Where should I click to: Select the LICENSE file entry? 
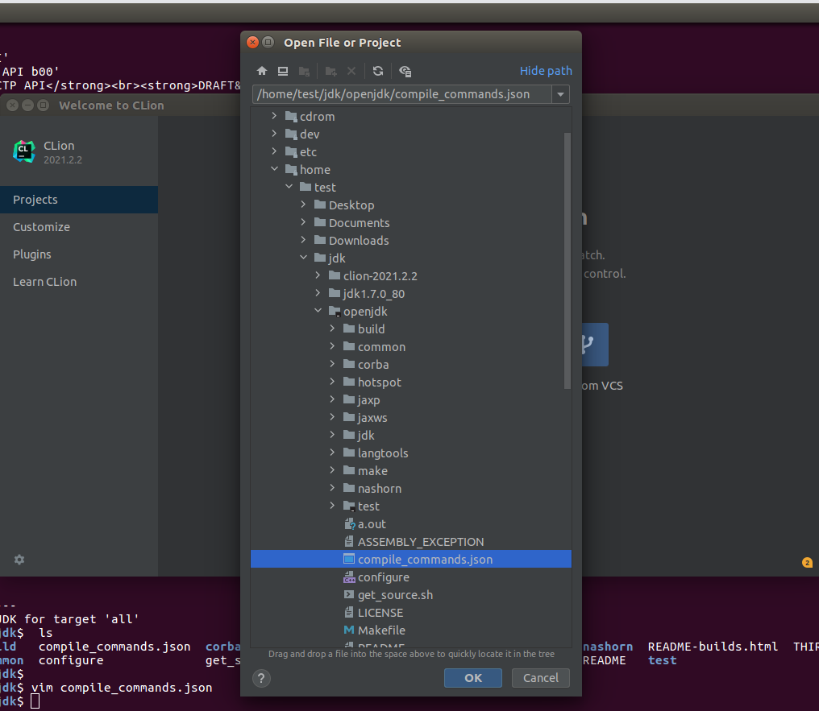tap(411, 613)
